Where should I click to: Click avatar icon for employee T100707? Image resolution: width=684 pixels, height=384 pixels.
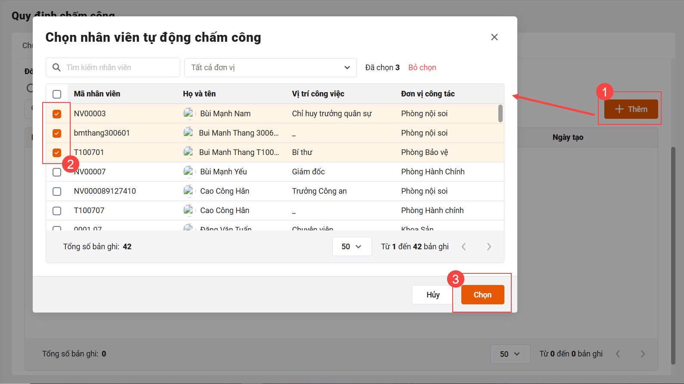(x=188, y=211)
